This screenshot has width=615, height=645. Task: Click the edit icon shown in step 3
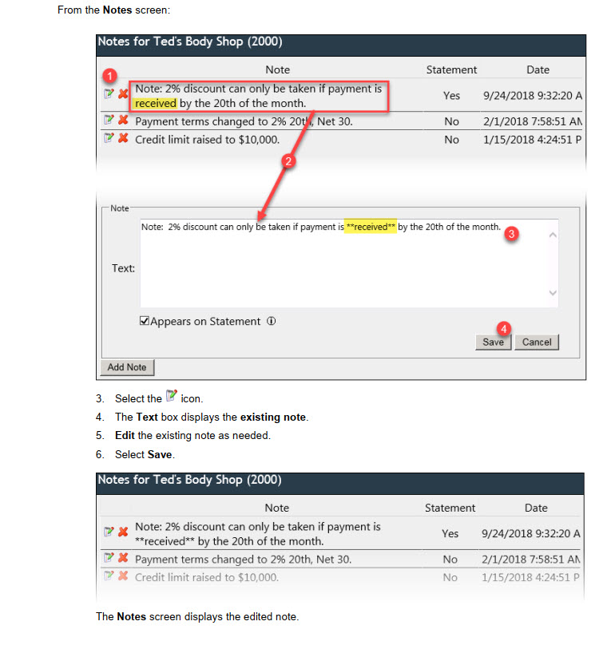(x=171, y=398)
